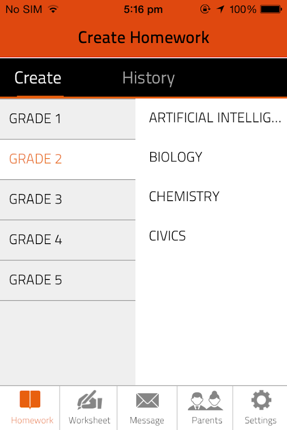287x430 pixels.
Task: Tap the Wi-Fi status icon
Action: point(53,9)
